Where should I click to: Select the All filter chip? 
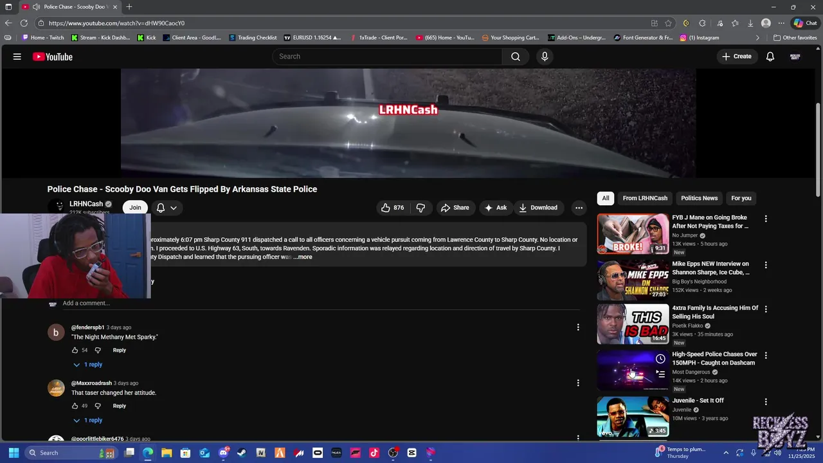606,198
